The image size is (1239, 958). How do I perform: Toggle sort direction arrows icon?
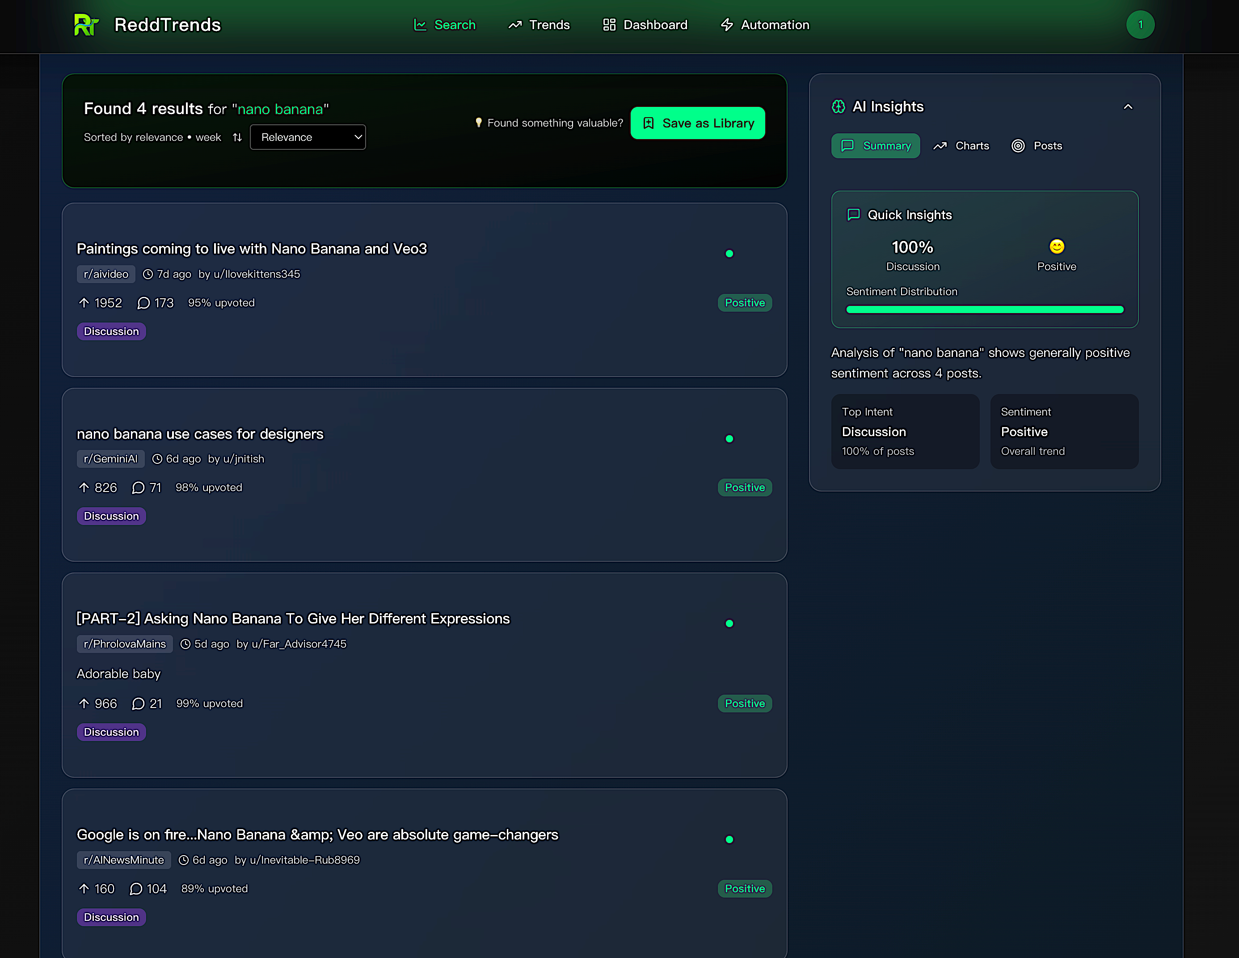click(x=237, y=137)
